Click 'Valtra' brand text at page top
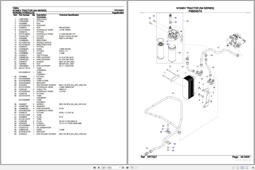 click(16, 8)
